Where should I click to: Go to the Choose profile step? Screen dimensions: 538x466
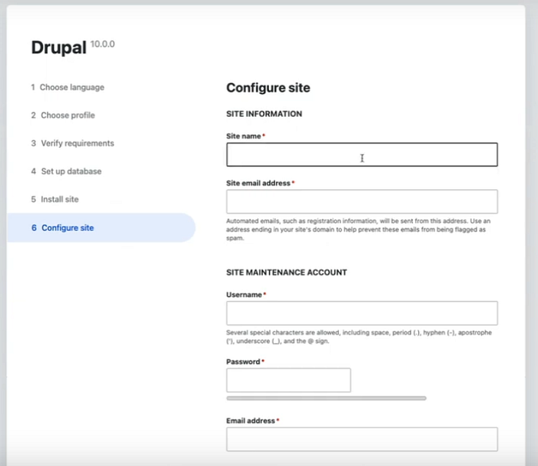point(68,115)
